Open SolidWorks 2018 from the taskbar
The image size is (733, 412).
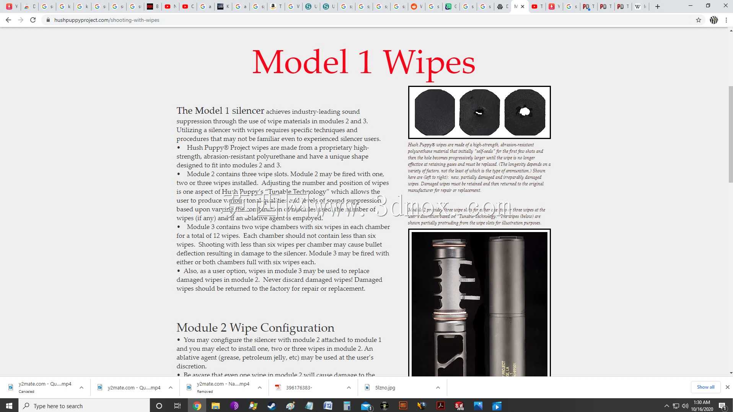coord(459,406)
